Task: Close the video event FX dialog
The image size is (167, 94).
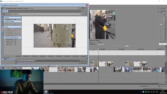Action: [87, 5]
